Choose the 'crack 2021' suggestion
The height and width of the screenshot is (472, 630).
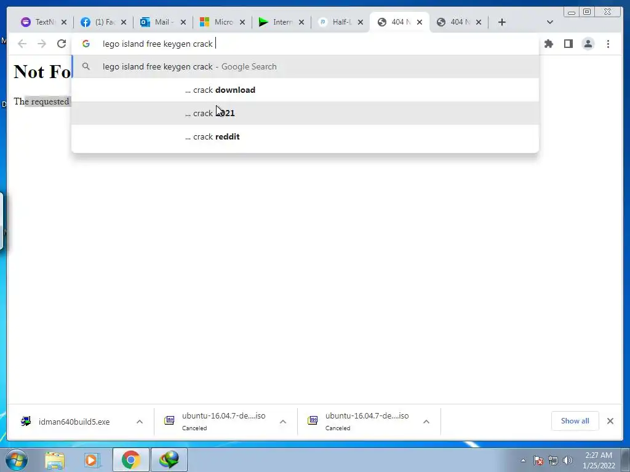click(x=305, y=113)
